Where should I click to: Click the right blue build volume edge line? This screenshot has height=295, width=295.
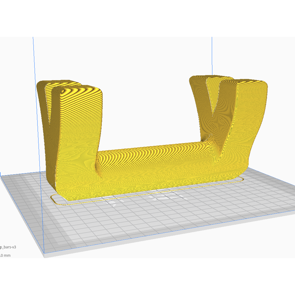[212, 56]
